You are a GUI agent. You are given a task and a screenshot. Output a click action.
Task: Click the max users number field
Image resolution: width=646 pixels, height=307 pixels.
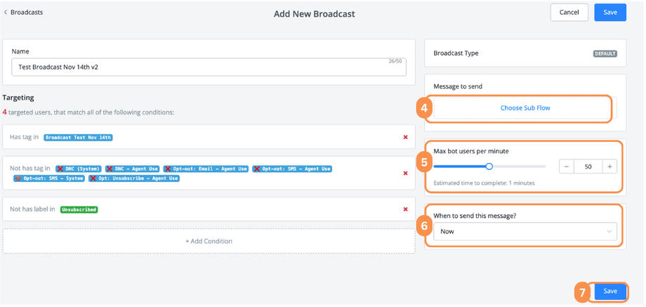[588, 166]
